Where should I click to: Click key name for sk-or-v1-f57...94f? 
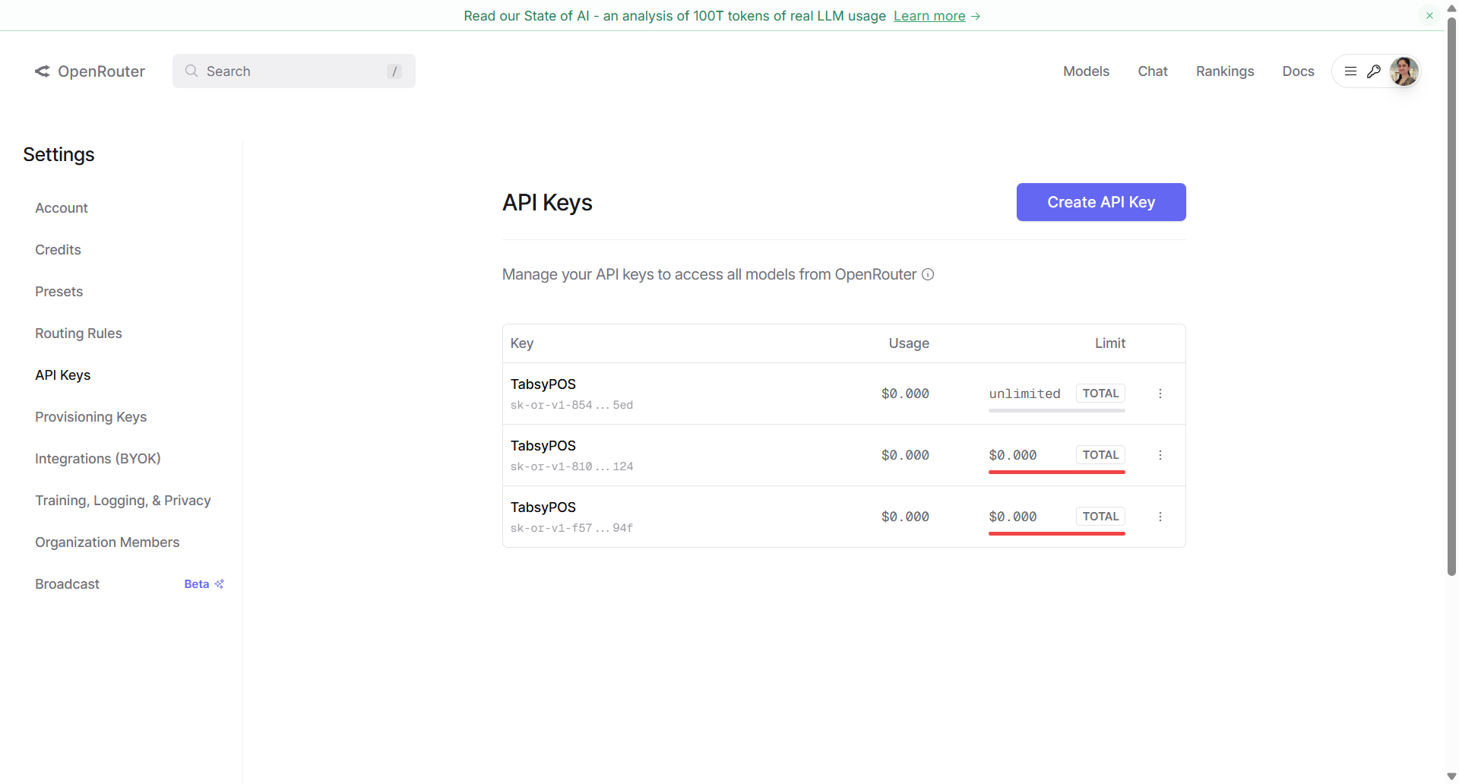coord(543,507)
